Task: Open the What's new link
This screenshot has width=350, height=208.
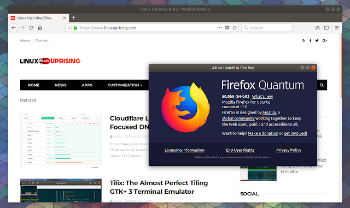Action: point(262,97)
